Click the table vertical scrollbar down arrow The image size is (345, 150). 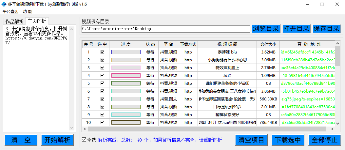pyautogui.click(x=337, y=124)
